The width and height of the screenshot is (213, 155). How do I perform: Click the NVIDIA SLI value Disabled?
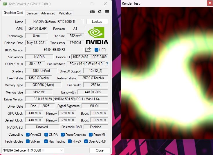42,127
